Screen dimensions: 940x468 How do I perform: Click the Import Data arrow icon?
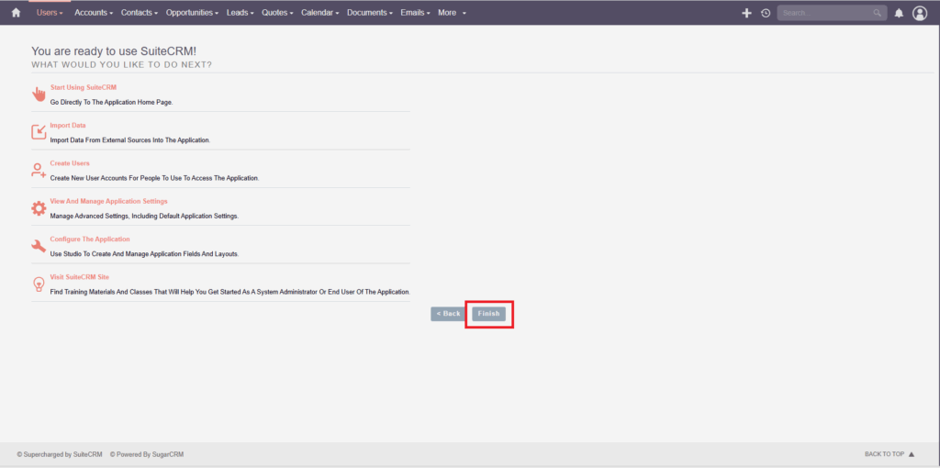[x=39, y=132]
